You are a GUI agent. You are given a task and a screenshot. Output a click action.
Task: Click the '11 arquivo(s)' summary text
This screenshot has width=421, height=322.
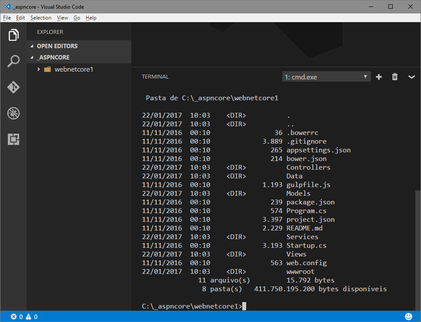pos(224,280)
